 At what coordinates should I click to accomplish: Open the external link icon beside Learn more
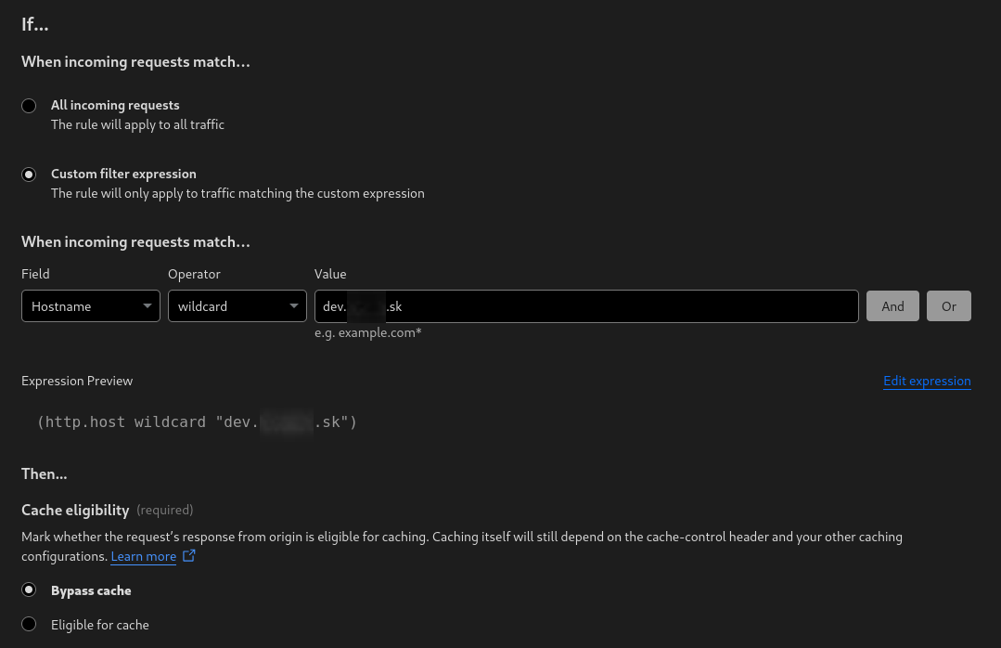tap(189, 556)
